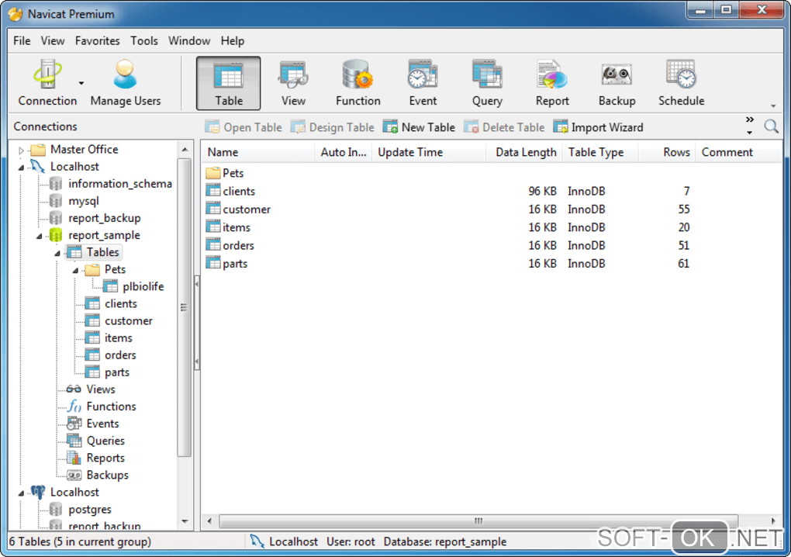Collapse the MySQL Localhost connection
The image size is (791, 557).
click(21, 167)
